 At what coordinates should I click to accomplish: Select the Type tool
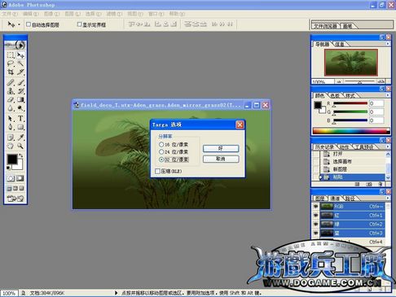tap(20, 119)
